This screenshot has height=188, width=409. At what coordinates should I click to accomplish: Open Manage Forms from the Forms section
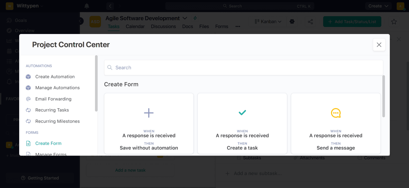point(53,154)
